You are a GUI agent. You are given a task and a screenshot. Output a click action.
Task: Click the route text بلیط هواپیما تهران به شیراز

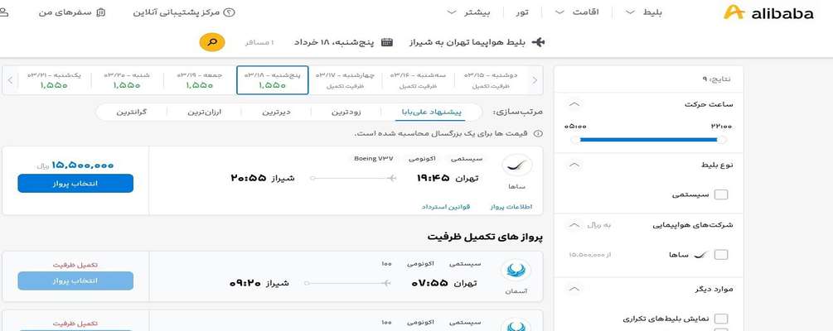[468, 42]
